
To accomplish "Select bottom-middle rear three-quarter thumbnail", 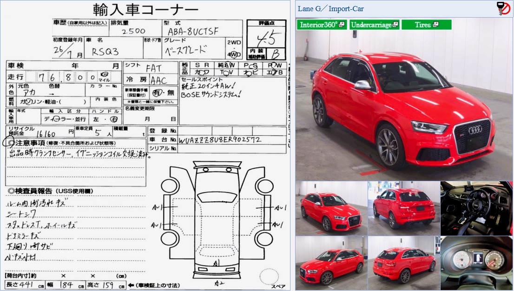I will point(403,263).
